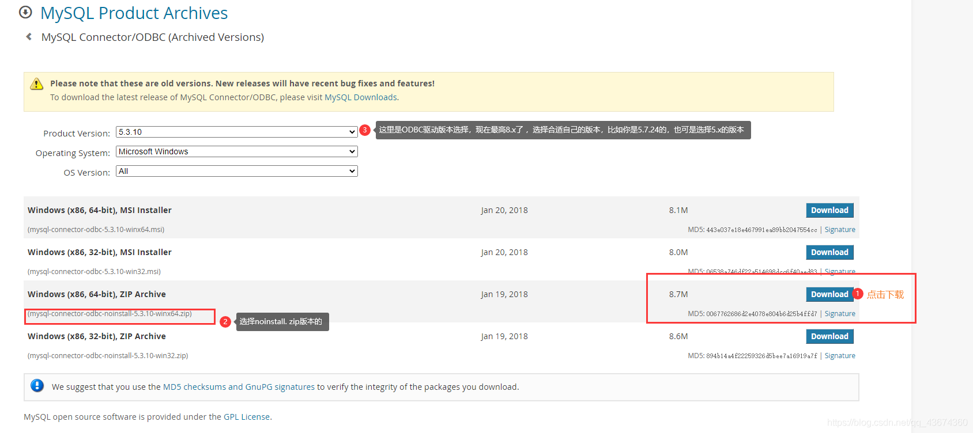Screen dimensions: 973x433
Task: Click the back arrow before MySQL Connector/ODBC
Action: coord(29,37)
